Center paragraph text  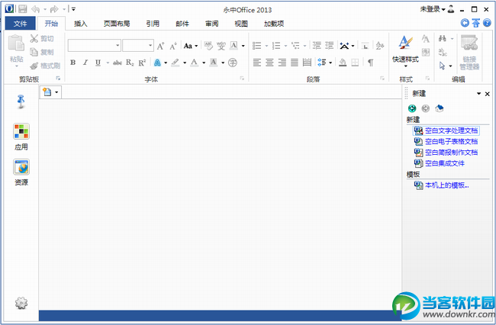(x=269, y=63)
